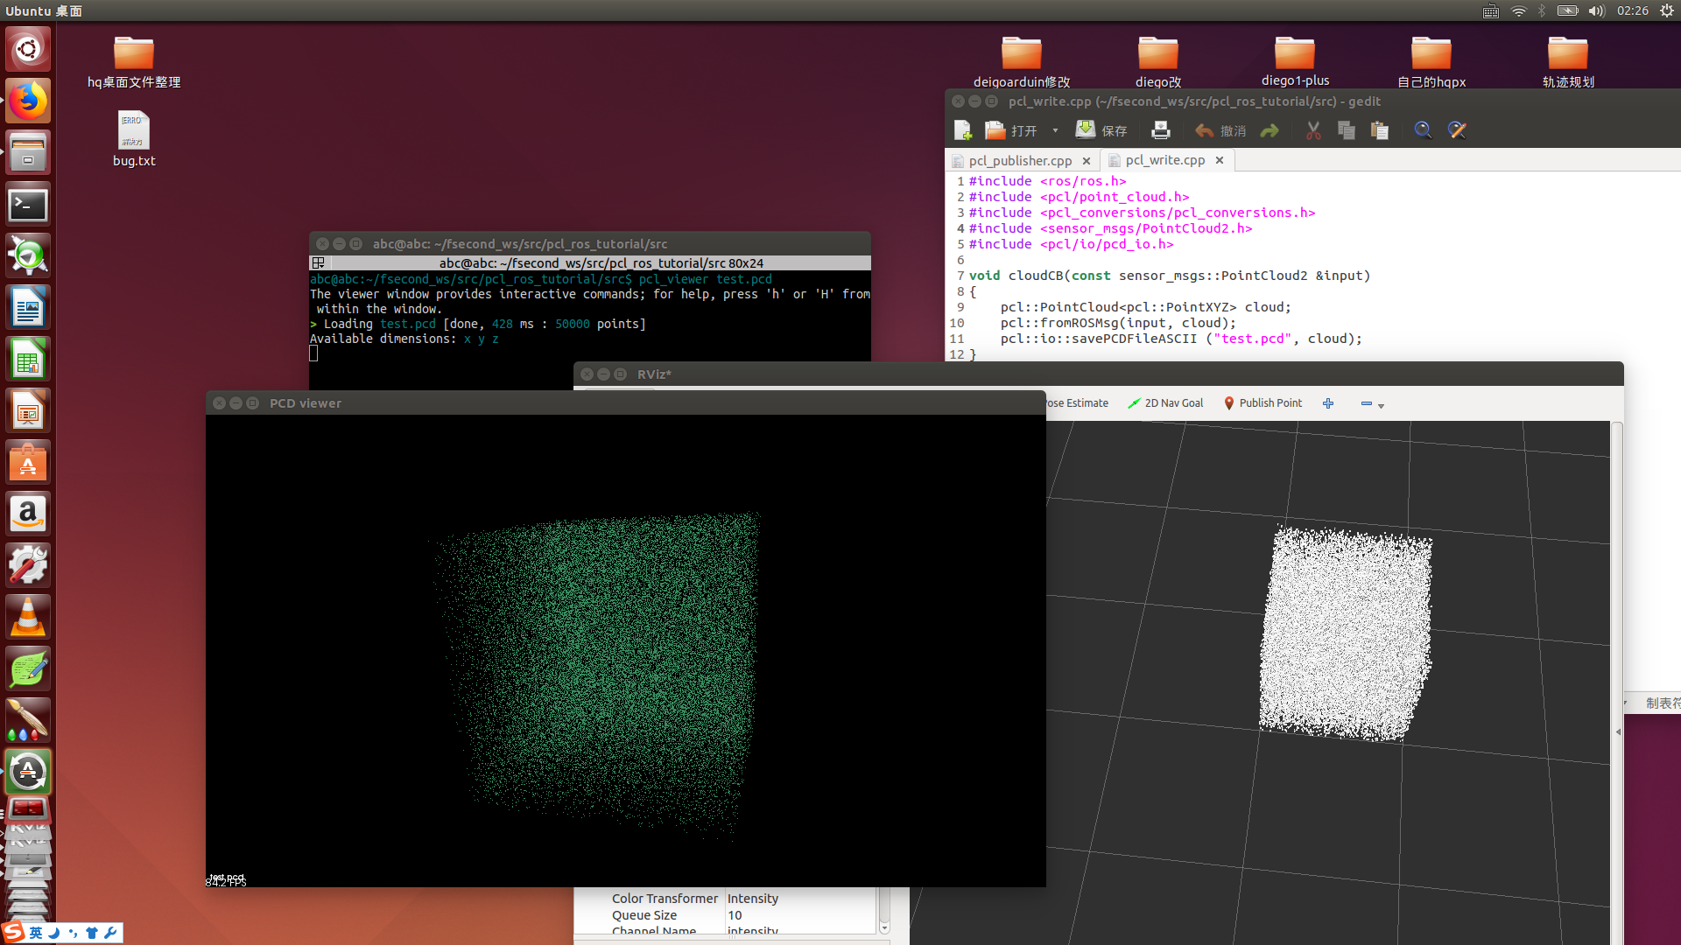Open the RViz toolbar minus dropdown arrow
This screenshot has width=1681, height=945.
(1381, 406)
